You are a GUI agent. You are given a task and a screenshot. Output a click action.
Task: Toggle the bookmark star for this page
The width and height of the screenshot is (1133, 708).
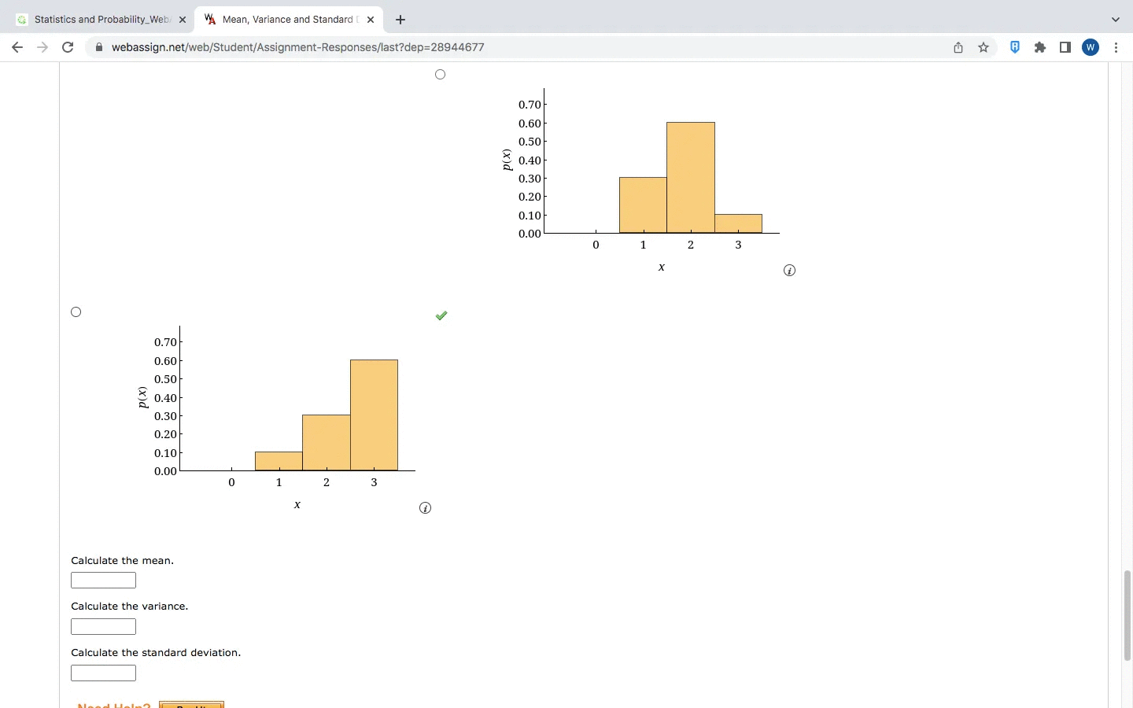[984, 47]
